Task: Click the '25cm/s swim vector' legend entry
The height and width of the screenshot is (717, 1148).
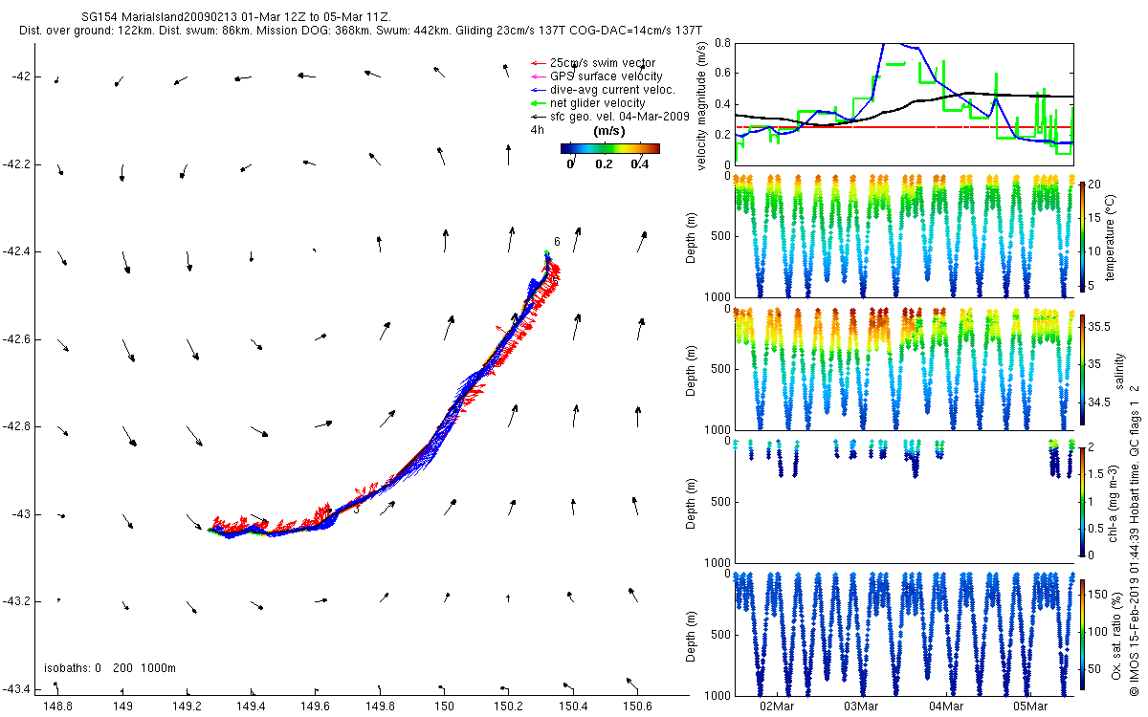Action: 605,62
